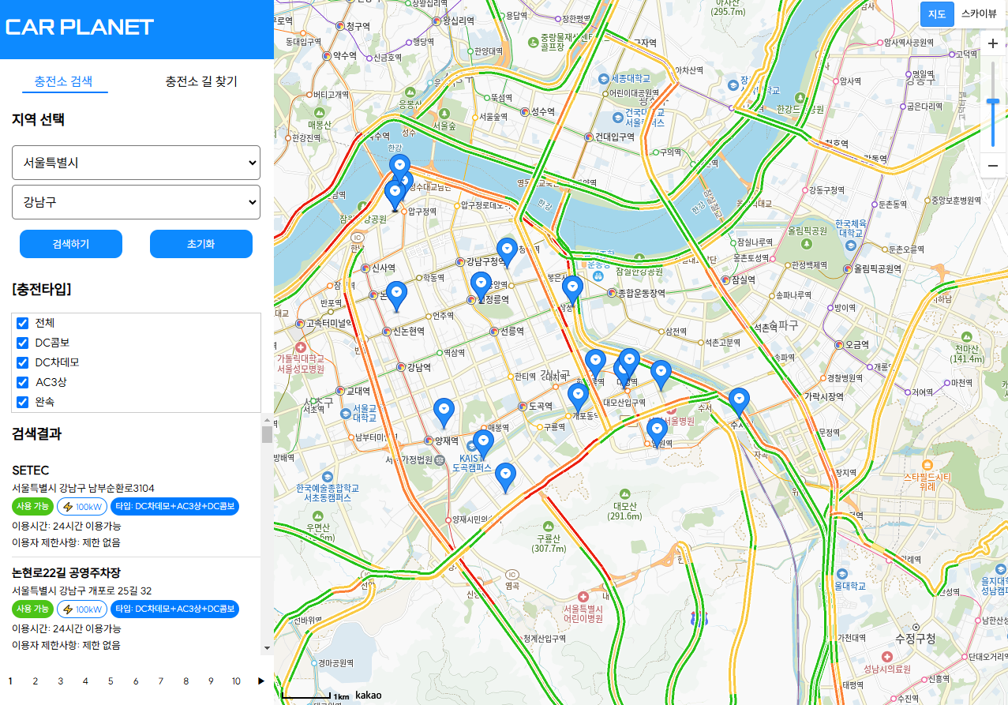Open charger marker at 수서역
Image resolution: width=1008 pixels, height=705 pixels.
(739, 403)
